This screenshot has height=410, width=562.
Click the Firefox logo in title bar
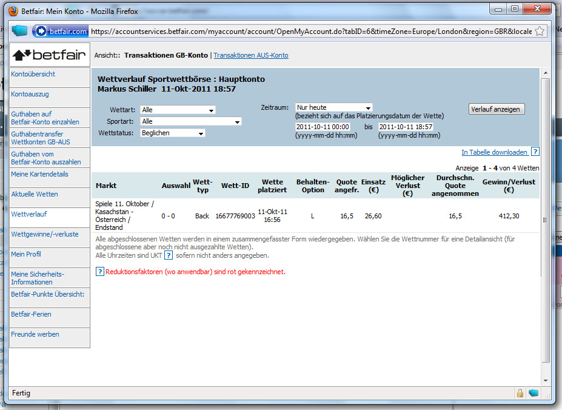coord(13,11)
